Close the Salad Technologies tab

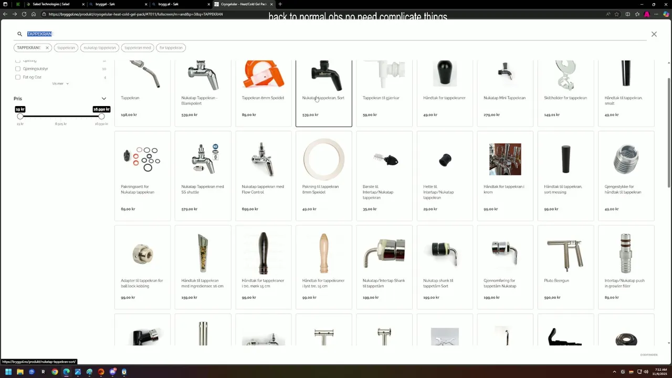83,4
